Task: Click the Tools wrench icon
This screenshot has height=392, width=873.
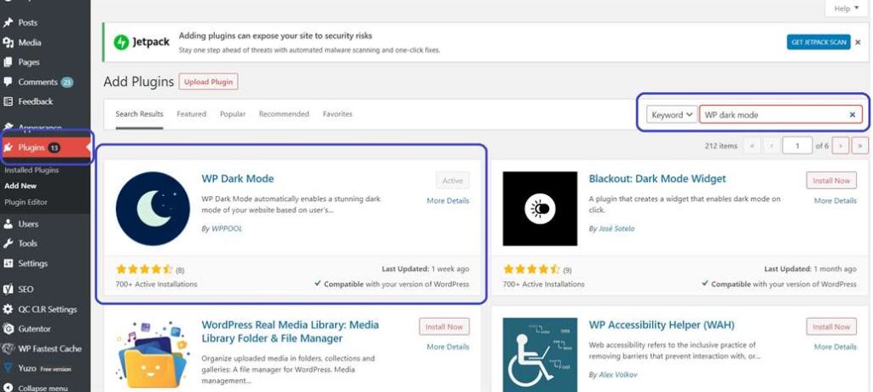Action: pos(8,244)
